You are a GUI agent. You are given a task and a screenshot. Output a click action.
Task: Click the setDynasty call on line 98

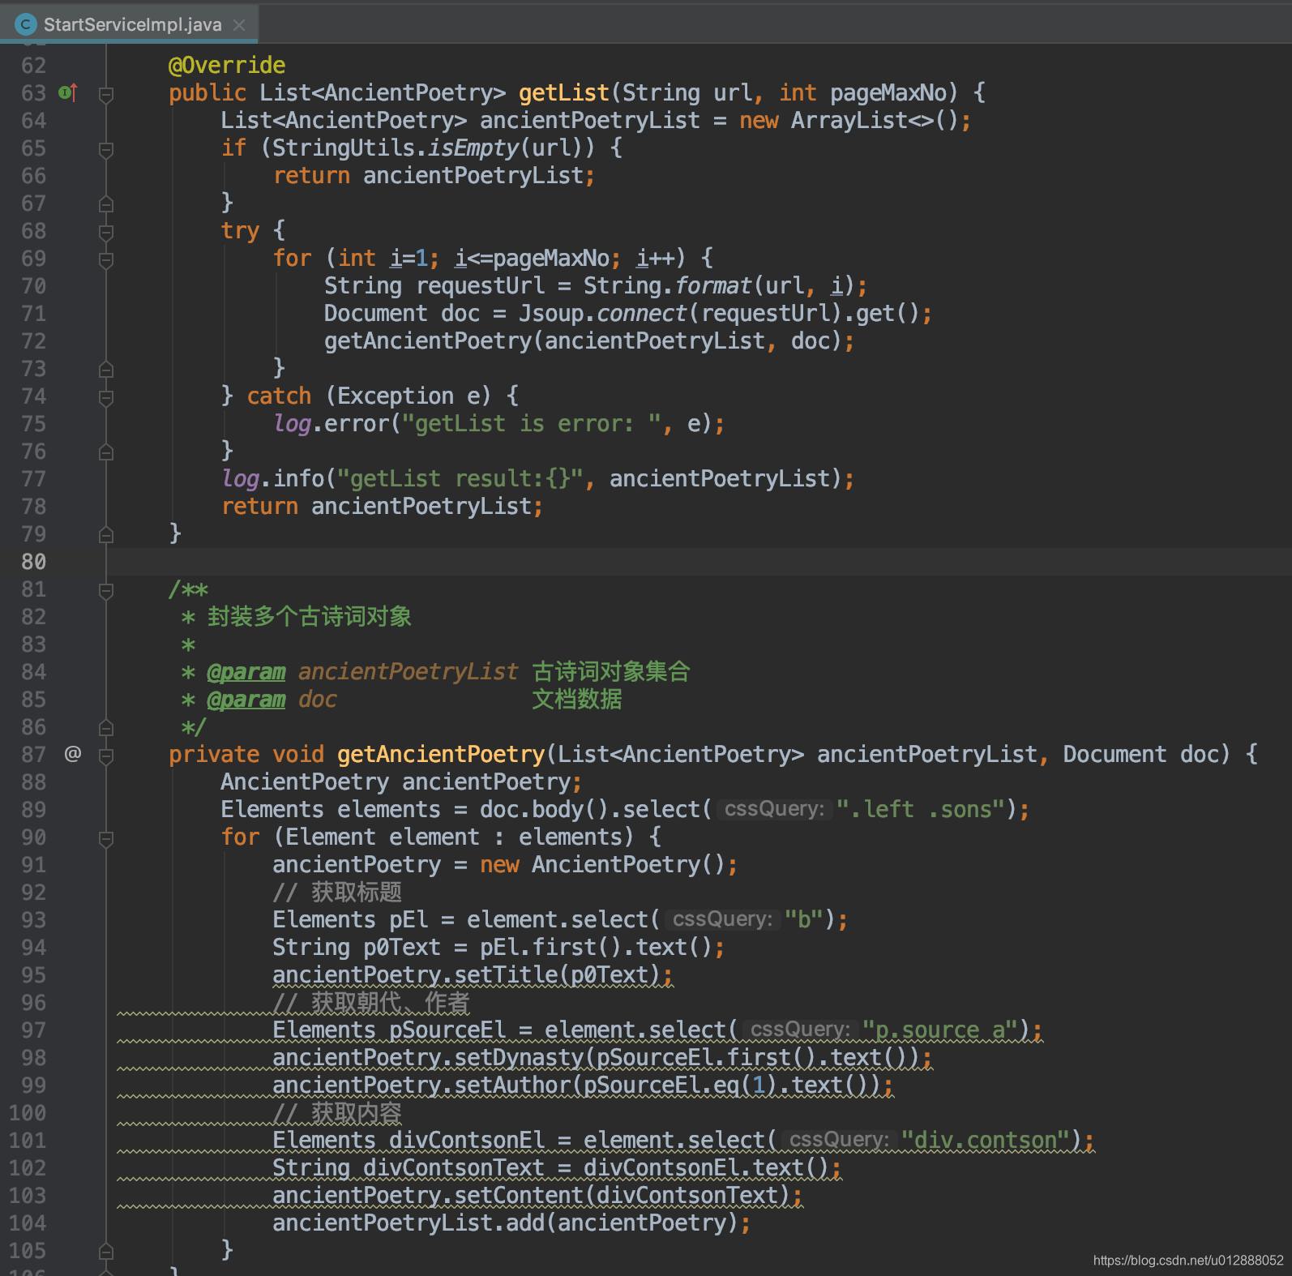[x=519, y=1057]
